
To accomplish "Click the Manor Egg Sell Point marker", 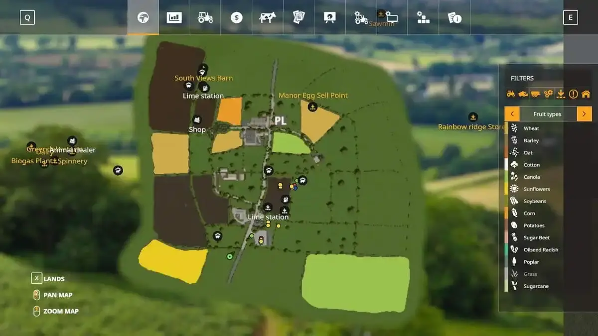I will (312, 106).
